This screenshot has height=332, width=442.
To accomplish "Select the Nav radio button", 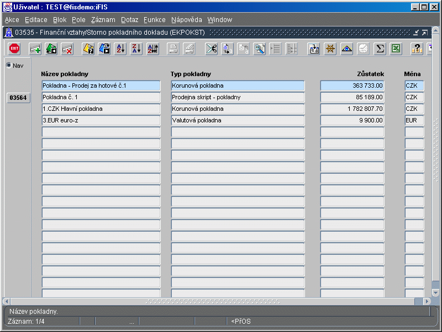I will point(9,65).
